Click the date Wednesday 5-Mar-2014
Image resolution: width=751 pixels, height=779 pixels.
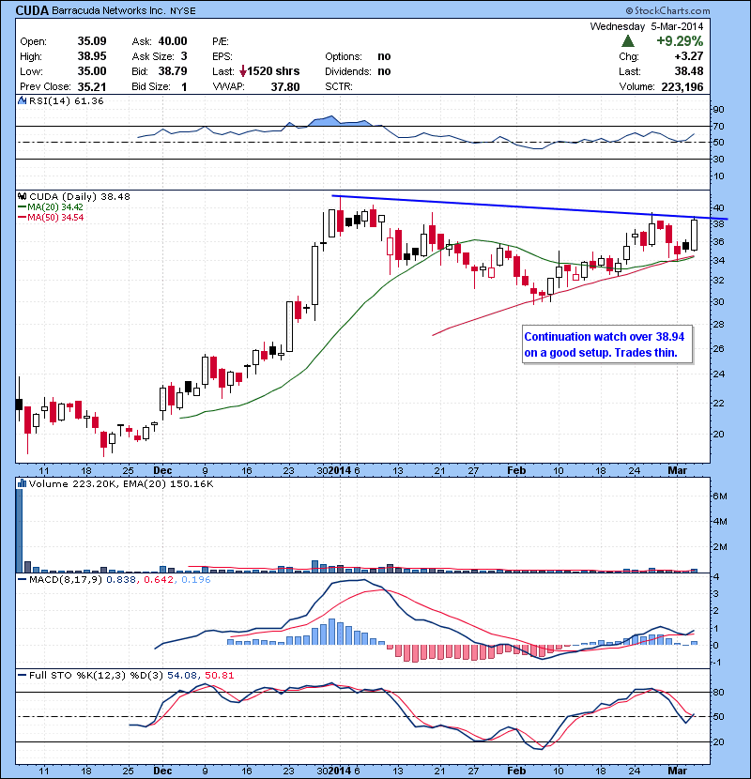pyautogui.click(x=647, y=26)
